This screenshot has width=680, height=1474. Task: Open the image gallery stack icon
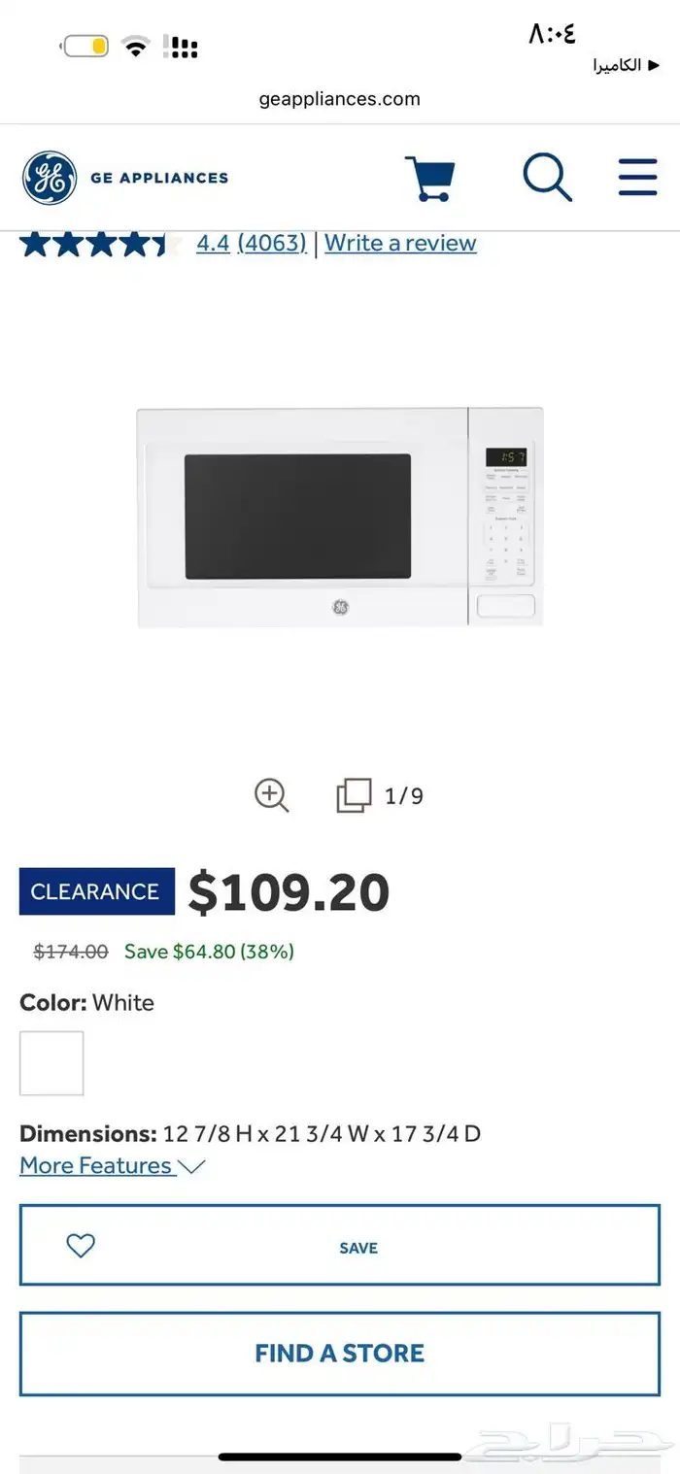coord(354,796)
